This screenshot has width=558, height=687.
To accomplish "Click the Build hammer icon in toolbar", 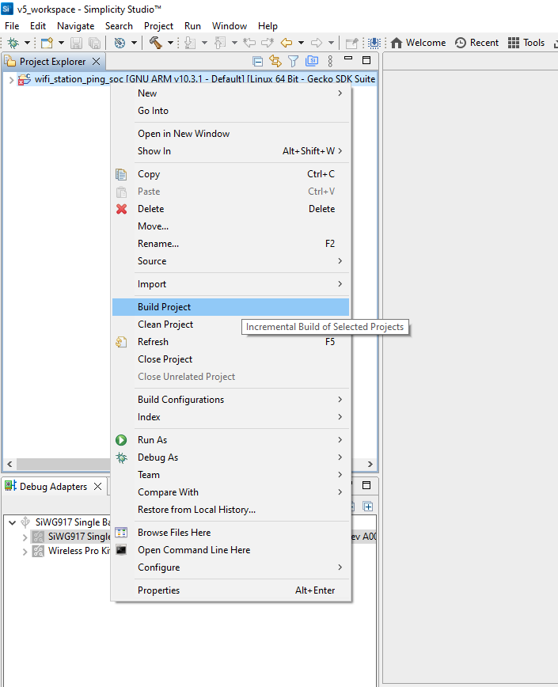I will (x=155, y=43).
